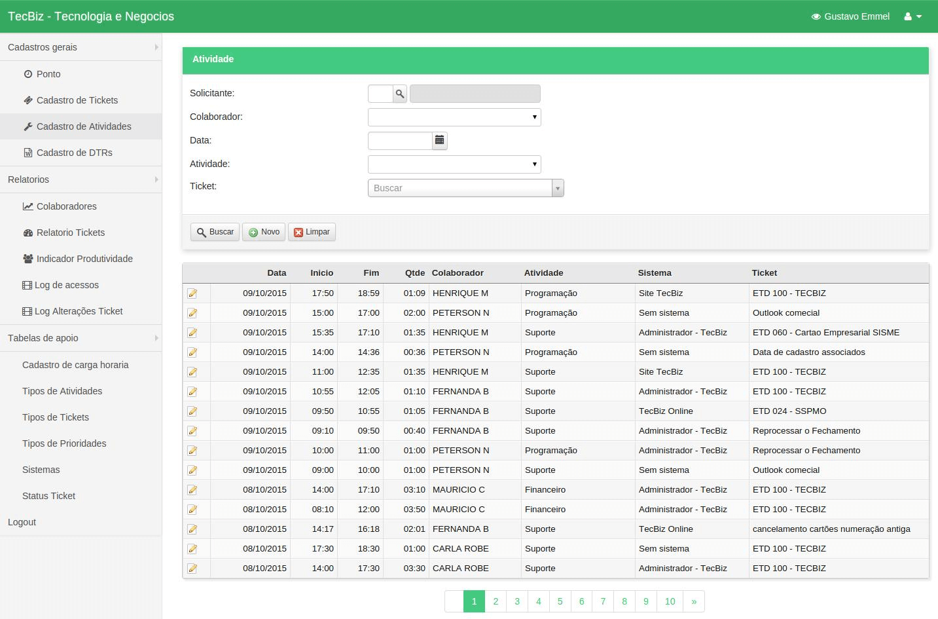Click the Ticket column header

point(765,273)
